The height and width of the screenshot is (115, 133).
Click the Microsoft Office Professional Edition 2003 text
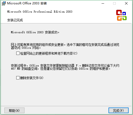40,12
